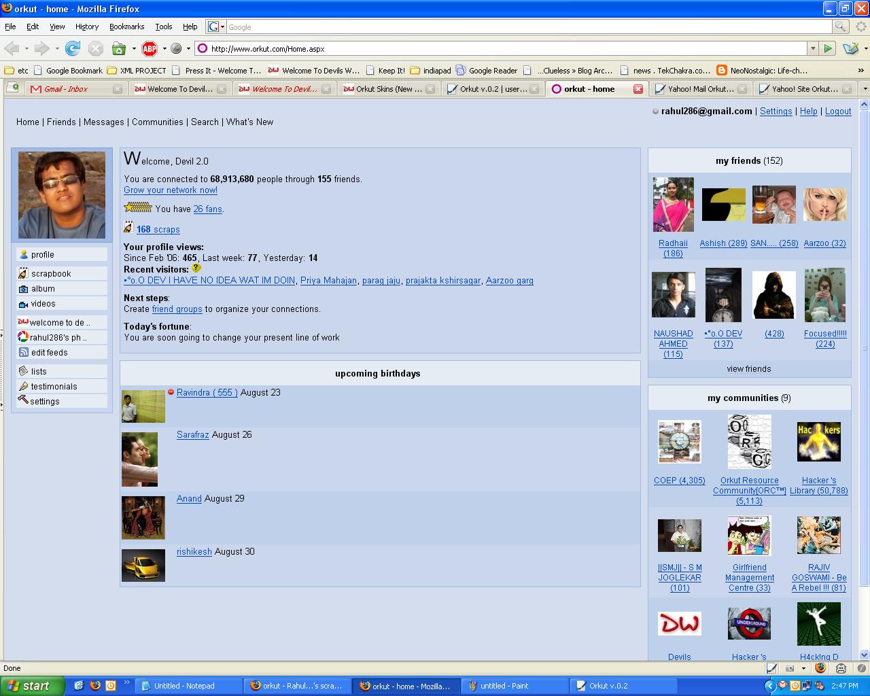Screen dimensions: 870x696
Task: Open the edit feeds sidebar link
Action: pos(62,352)
